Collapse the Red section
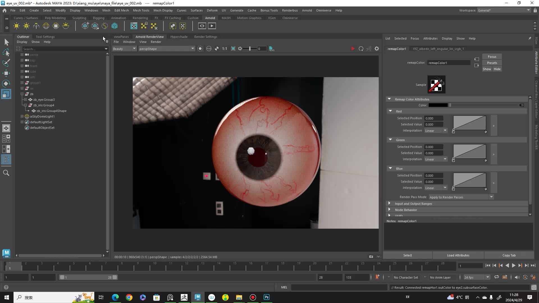539x303 pixels. pos(390,111)
